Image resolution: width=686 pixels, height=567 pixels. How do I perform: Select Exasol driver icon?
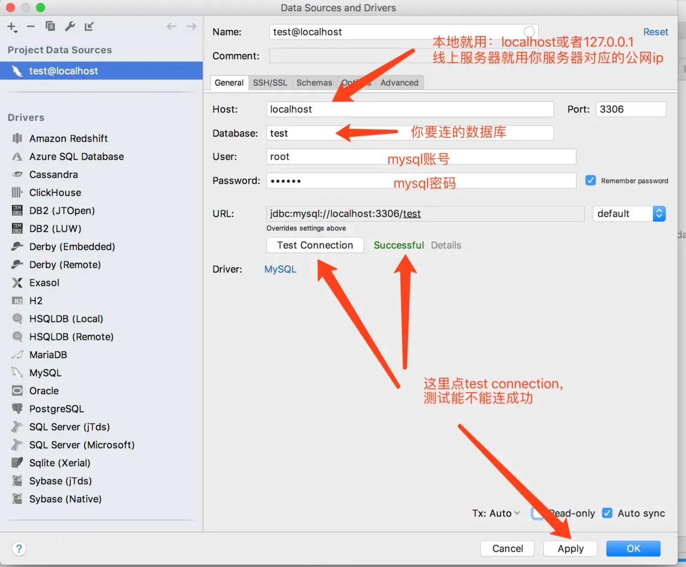pos(18,282)
